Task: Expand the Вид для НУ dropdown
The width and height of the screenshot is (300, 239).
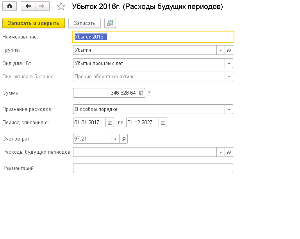Action: tap(229, 63)
